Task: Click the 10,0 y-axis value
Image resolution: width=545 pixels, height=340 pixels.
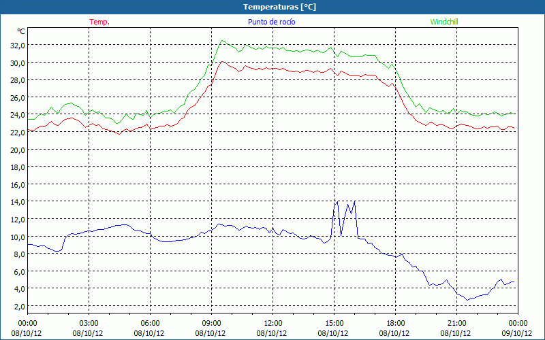Action: (18, 237)
